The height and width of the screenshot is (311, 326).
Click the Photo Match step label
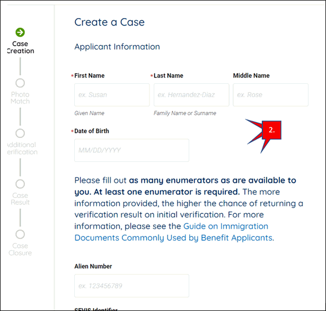[20, 98]
